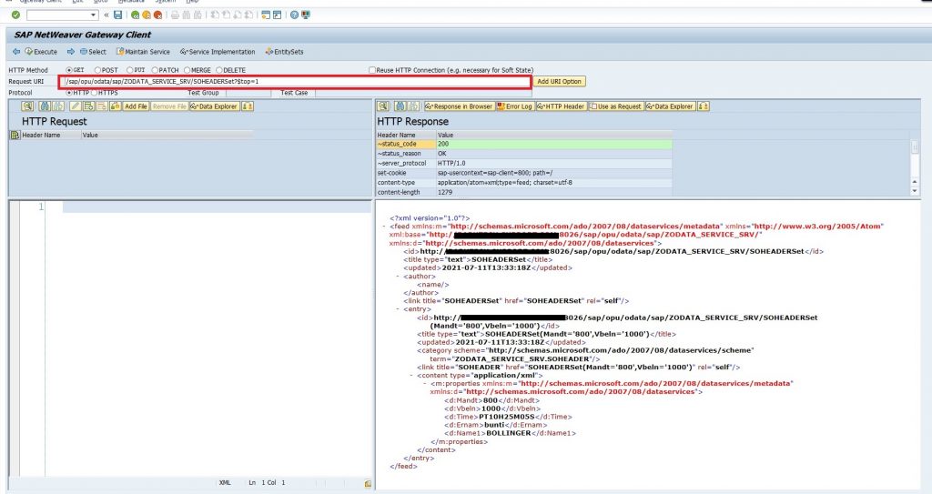The image size is (932, 494).
Task: Click the Generate Shortcut icon
Action: tap(277, 15)
